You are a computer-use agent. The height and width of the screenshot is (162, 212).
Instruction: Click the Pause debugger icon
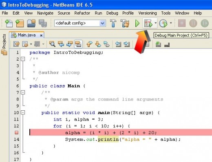[193, 23]
